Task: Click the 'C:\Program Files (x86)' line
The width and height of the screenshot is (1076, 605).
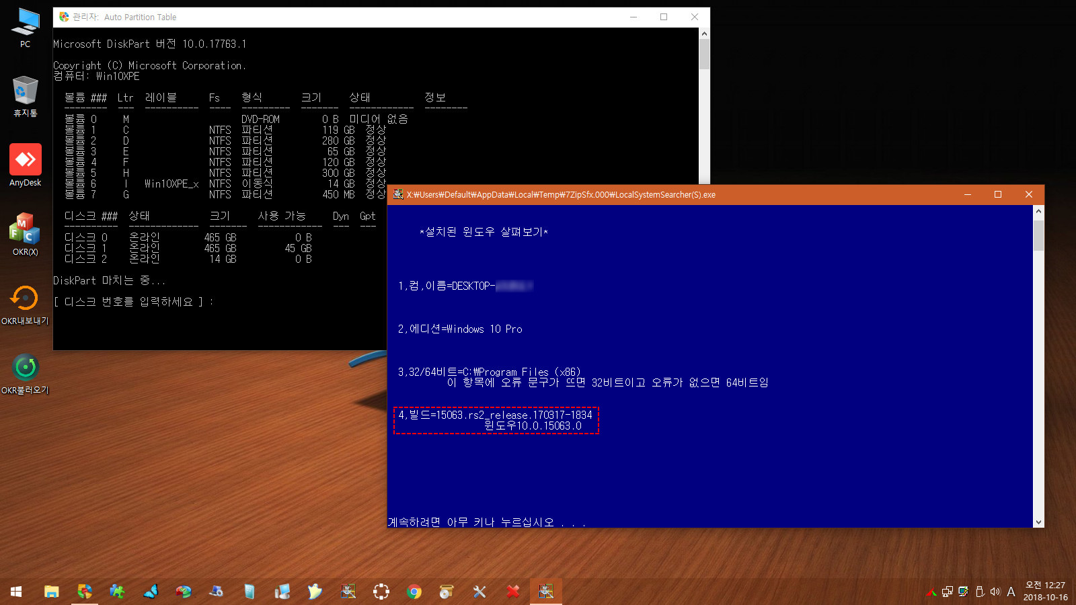Action: pos(489,372)
